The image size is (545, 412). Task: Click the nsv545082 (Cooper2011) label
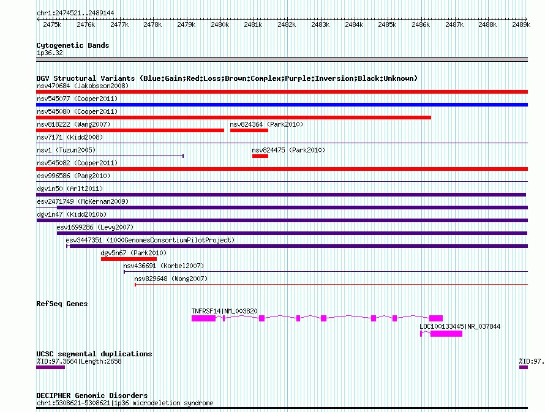pos(77,163)
